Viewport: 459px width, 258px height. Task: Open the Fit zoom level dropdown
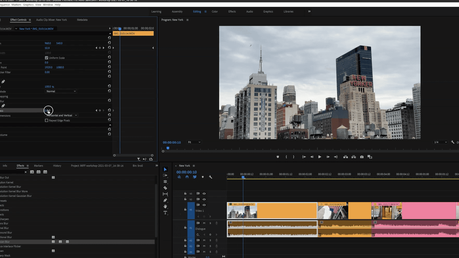(x=194, y=142)
